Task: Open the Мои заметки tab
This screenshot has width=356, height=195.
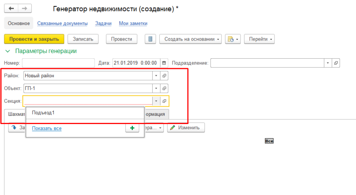Action: click(x=133, y=23)
